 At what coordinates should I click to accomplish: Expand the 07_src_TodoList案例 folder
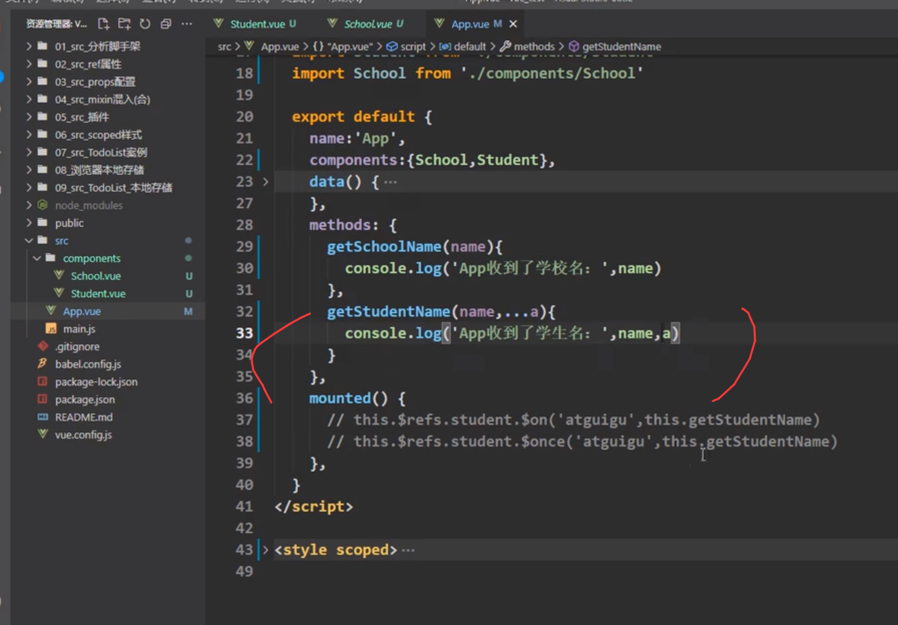(100, 152)
